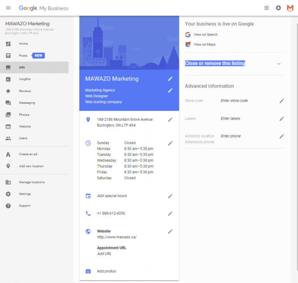The width and height of the screenshot is (298, 283).
Task: Click the Website sidebar icon
Action: point(8,127)
